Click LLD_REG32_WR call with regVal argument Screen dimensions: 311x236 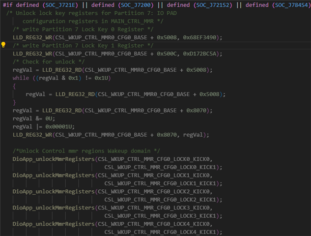[111, 135]
